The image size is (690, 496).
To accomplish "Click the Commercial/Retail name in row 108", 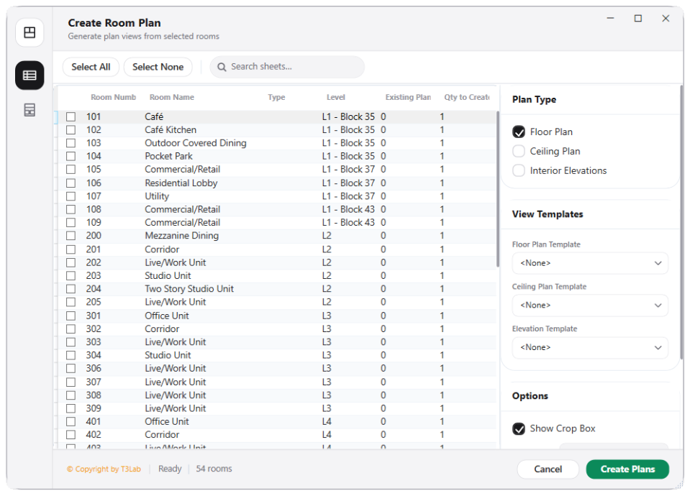I will (183, 209).
